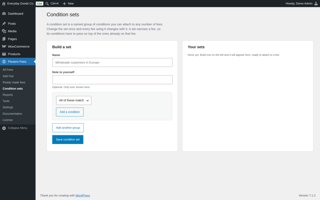This screenshot has width=320, height=200.
Task: Click the 'Your sets' heading
Action: pyautogui.click(x=196, y=47)
